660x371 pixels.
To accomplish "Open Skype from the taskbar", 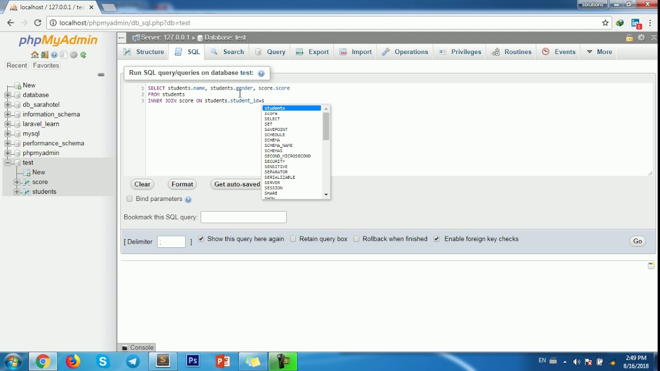I will 103,361.
